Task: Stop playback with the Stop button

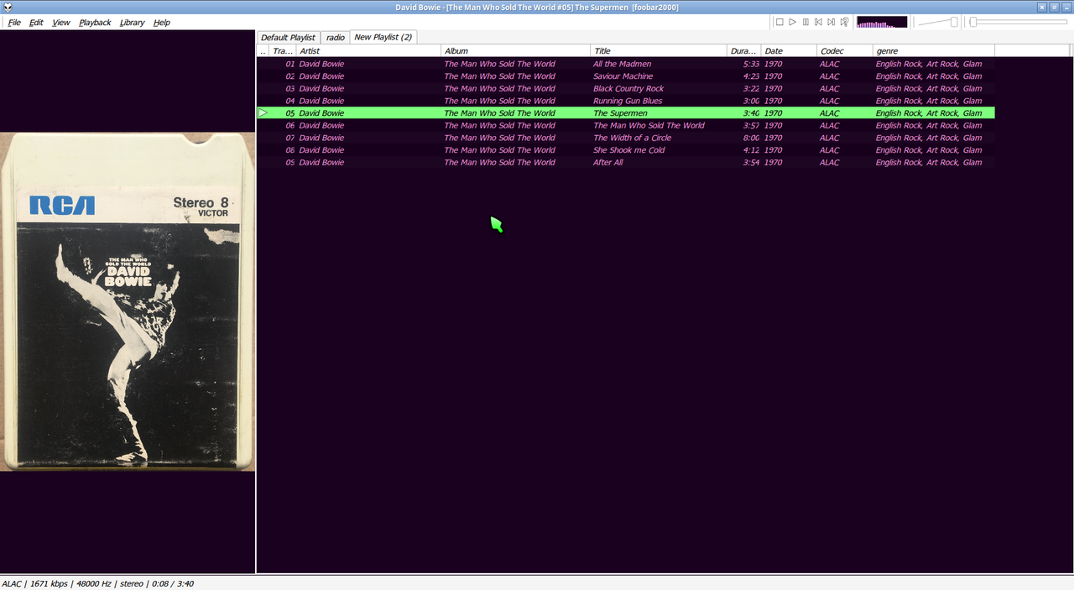Action: [779, 22]
